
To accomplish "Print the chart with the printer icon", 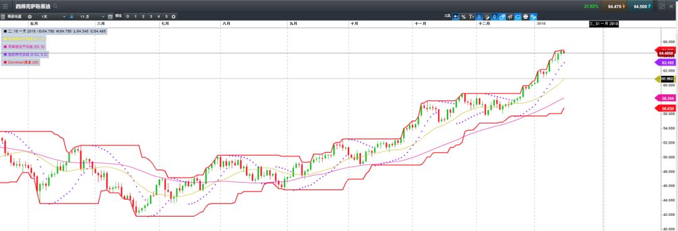I will tap(525, 16).
